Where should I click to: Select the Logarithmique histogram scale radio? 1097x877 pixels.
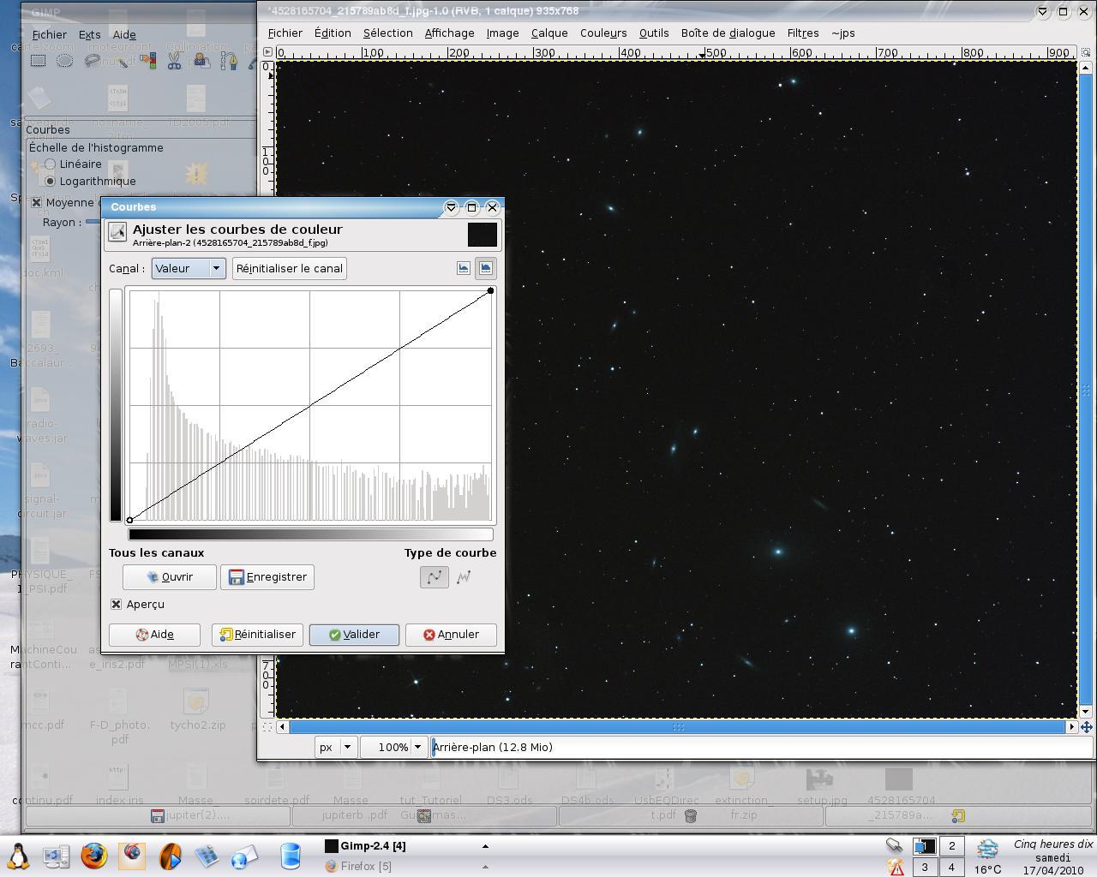pos(51,182)
